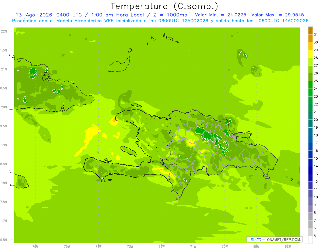Click the "6.5N" latitude axis label
Screen dimensions: 323x250
[x=4, y=240]
